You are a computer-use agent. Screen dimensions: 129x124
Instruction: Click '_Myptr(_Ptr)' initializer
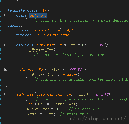tap(42, 50)
